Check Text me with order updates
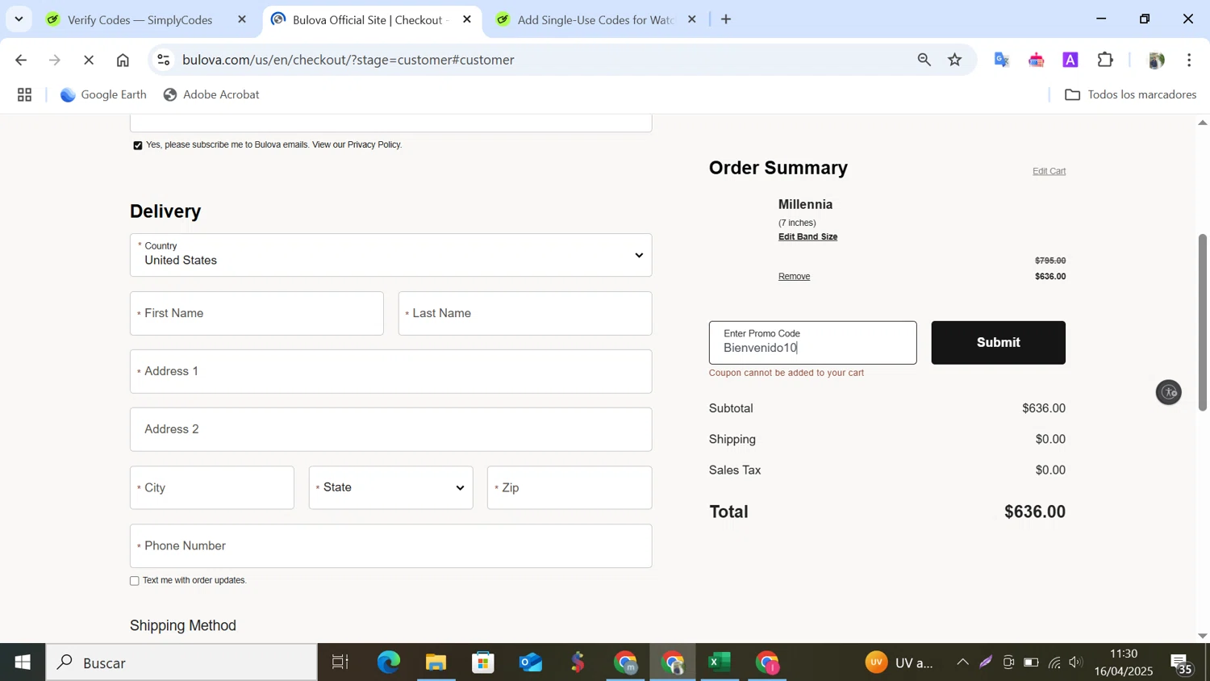Image resolution: width=1210 pixels, height=681 pixels. tap(135, 581)
